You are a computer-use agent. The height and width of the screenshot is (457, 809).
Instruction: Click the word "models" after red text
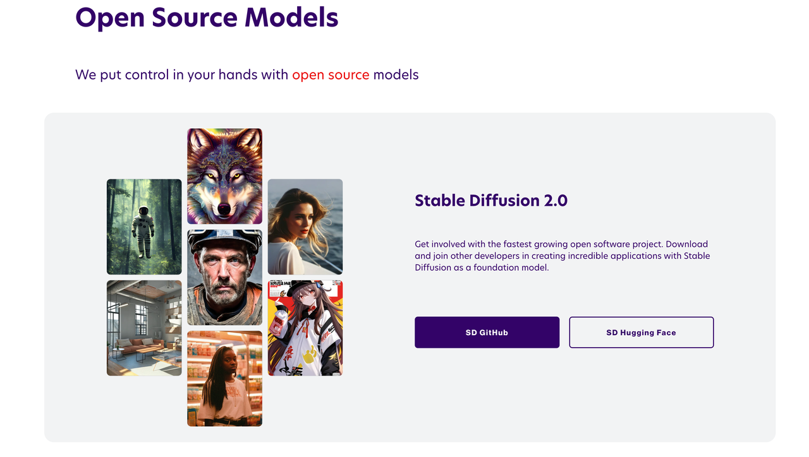(x=396, y=74)
